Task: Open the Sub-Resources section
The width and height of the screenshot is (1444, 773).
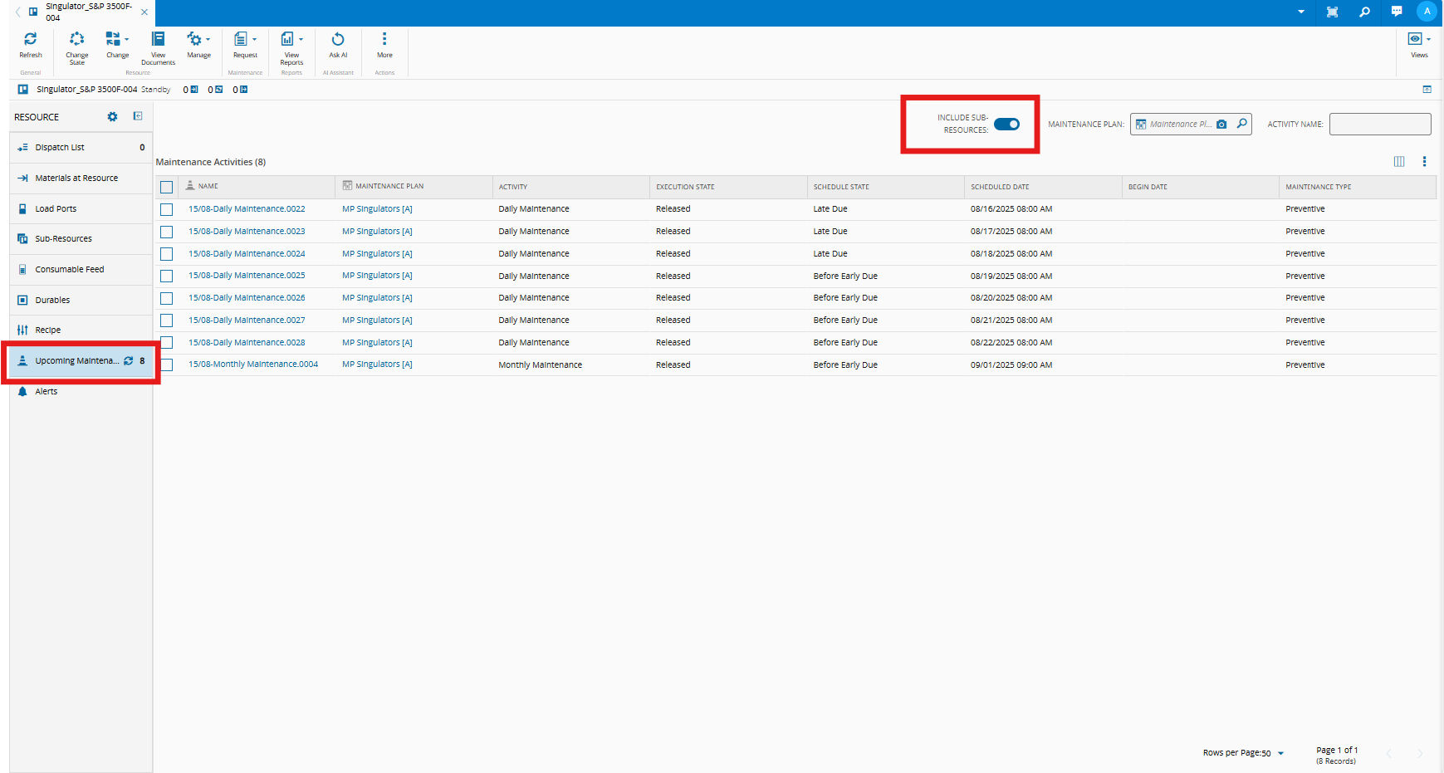Action: click(63, 239)
